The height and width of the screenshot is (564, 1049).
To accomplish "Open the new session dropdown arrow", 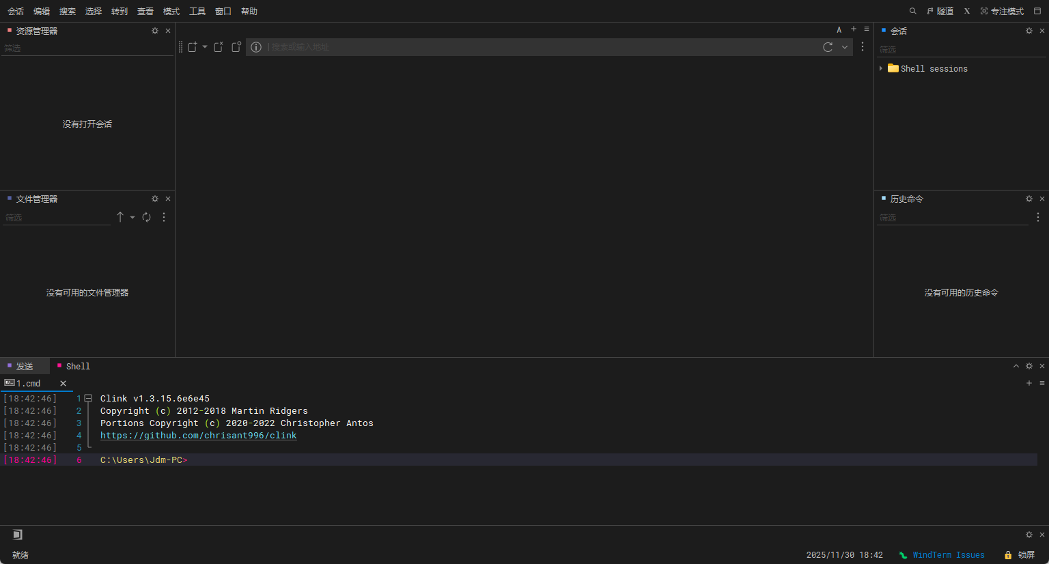I will (x=205, y=47).
